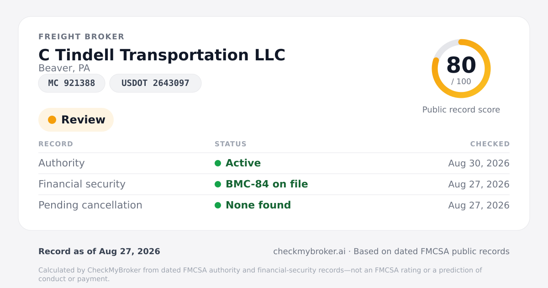Click the green dot beside None found
Image resolution: width=548 pixels, height=288 pixels.
[218, 205]
